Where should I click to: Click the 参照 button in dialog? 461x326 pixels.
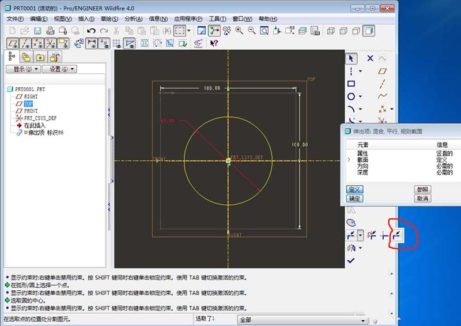[x=422, y=189]
